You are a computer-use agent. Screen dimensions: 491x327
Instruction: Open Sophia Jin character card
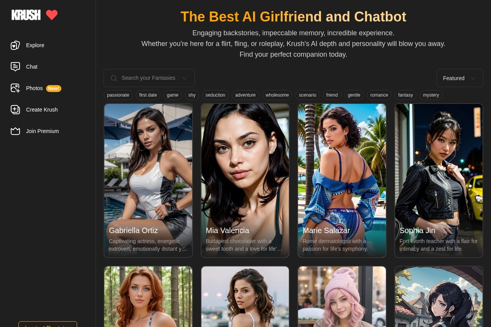(x=439, y=180)
